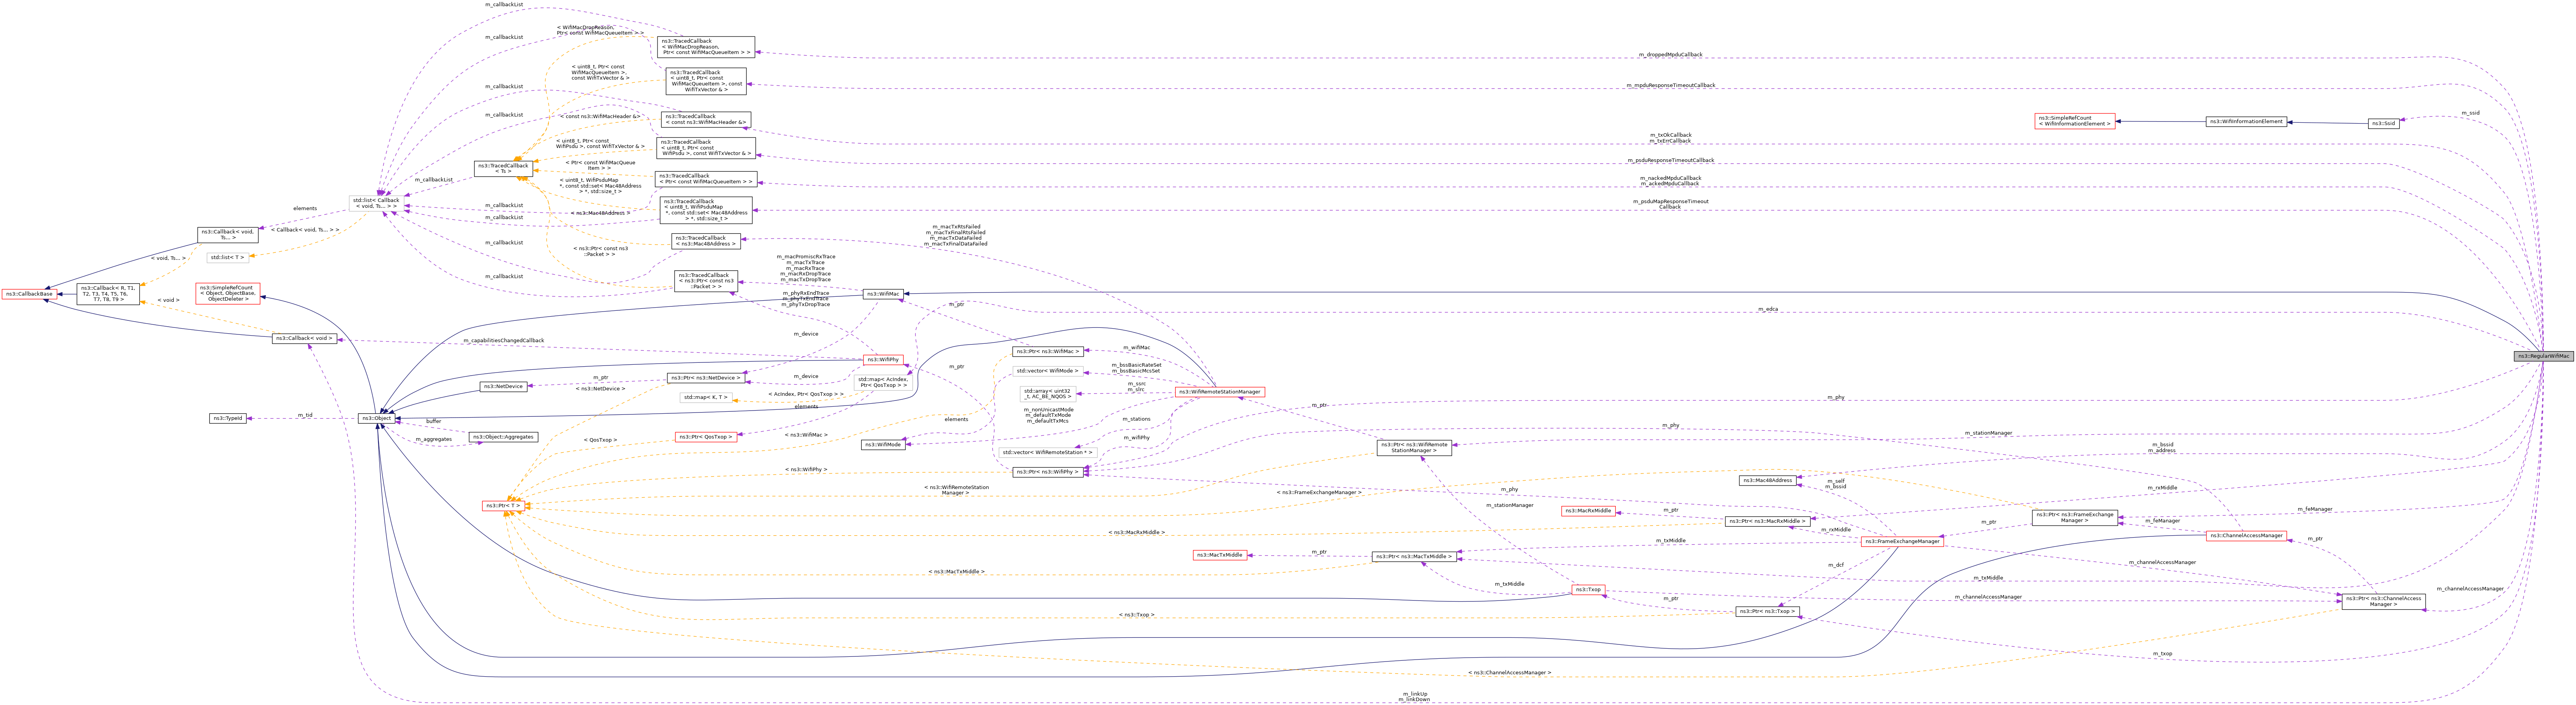Open ns3::Ptr< ns3::WifiRemoteStationManager > node
Image resolution: width=2576 pixels, height=705 pixels.
click(x=1414, y=448)
